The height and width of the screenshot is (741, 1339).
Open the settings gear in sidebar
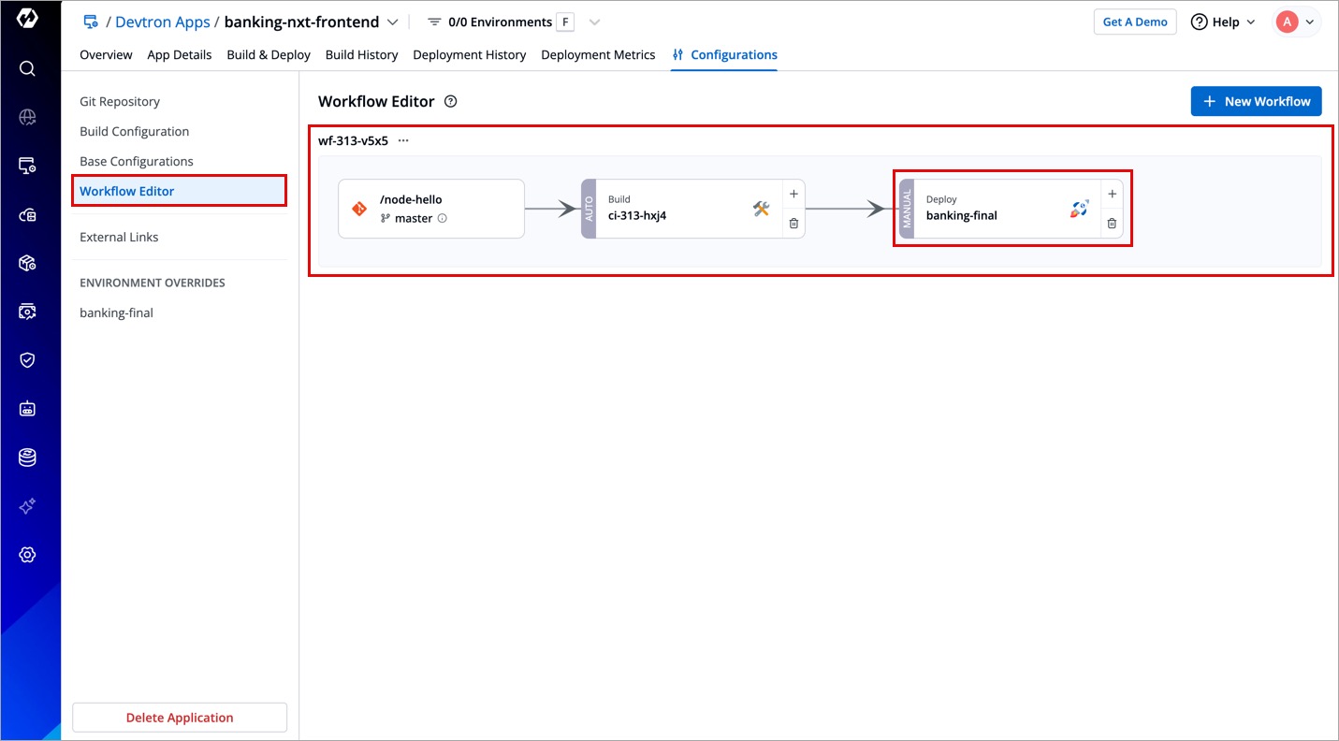click(x=27, y=555)
